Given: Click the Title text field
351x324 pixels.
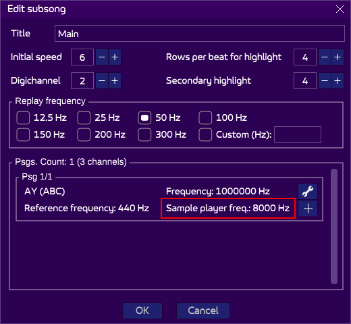Looking at the screenshot, I should (x=200, y=34).
